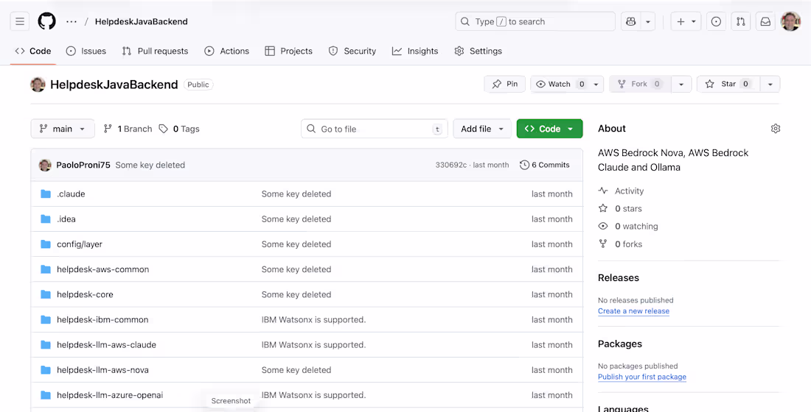The width and height of the screenshot is (811, 412).
Task: Open the issues icon in top bar
Action: point(716,21)
